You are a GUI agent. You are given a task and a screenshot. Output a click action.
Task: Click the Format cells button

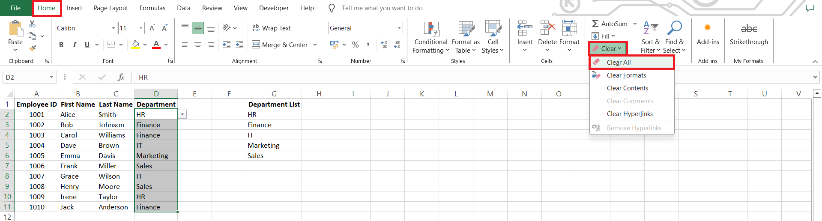coord(569,37)
